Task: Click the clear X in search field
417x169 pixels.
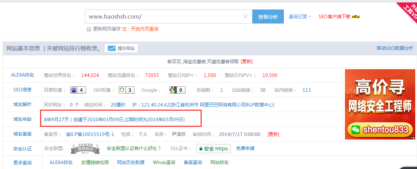Action: coord(246,17)
